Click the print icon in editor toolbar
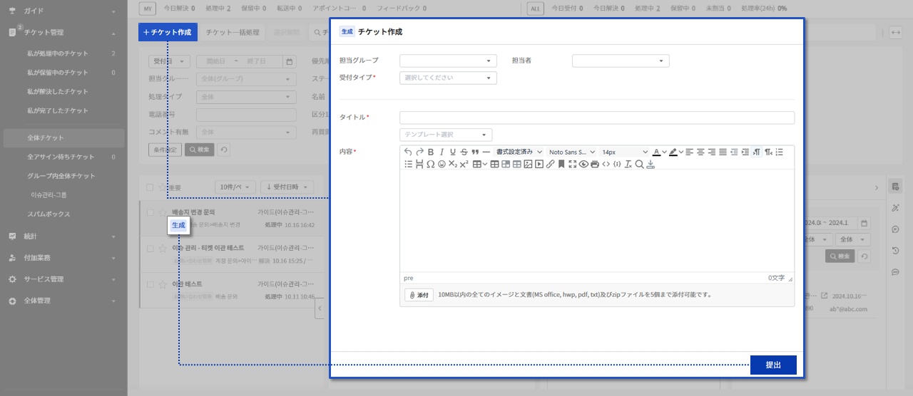This screenshot has width=913, height=396. (x=595, y=164)
